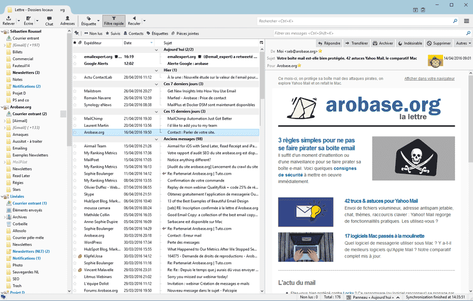Archive the message with Archiver
The height and width of the screenshot is (301, 473).
383,44
